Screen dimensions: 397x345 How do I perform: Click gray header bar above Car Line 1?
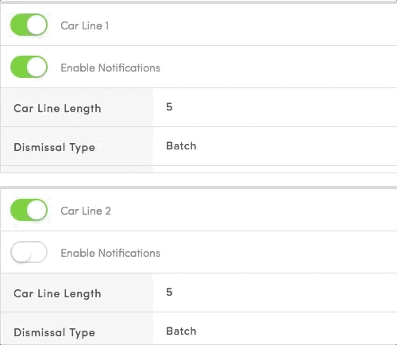(198, 2)
